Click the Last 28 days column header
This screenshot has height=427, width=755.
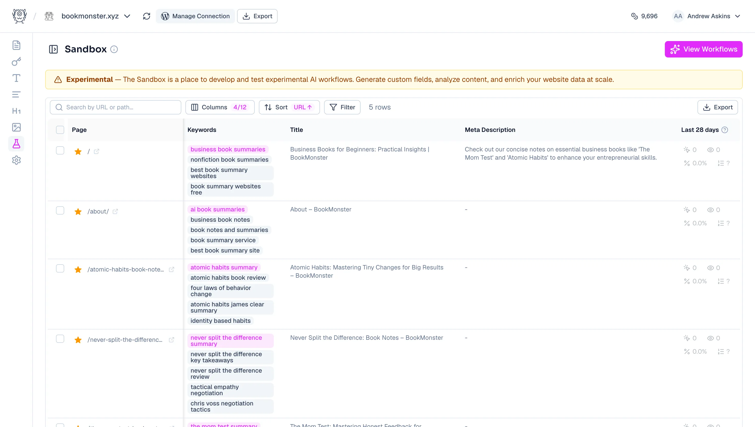click(700, 130)
